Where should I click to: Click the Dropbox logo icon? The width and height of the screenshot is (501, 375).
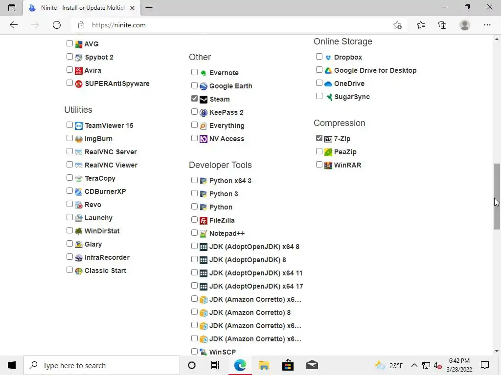[x=328, y=58]
